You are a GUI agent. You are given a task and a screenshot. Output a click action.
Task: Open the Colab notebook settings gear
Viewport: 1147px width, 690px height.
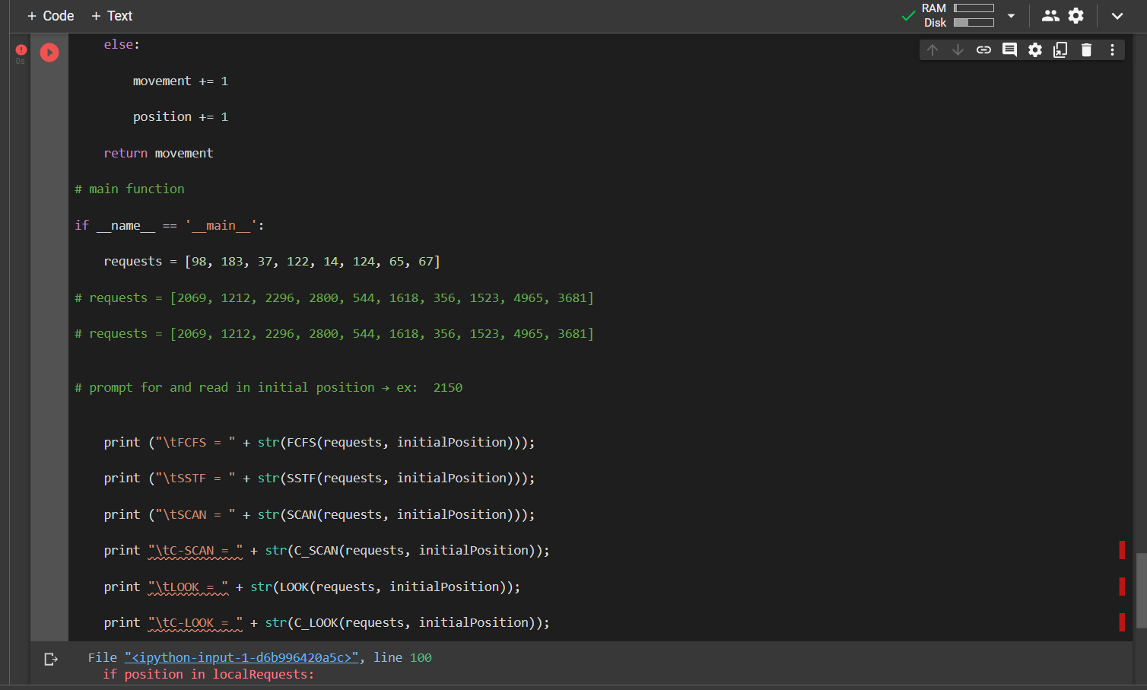(1076, 15)
